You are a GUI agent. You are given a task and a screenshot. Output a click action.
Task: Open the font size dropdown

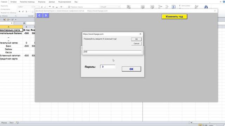39,7
